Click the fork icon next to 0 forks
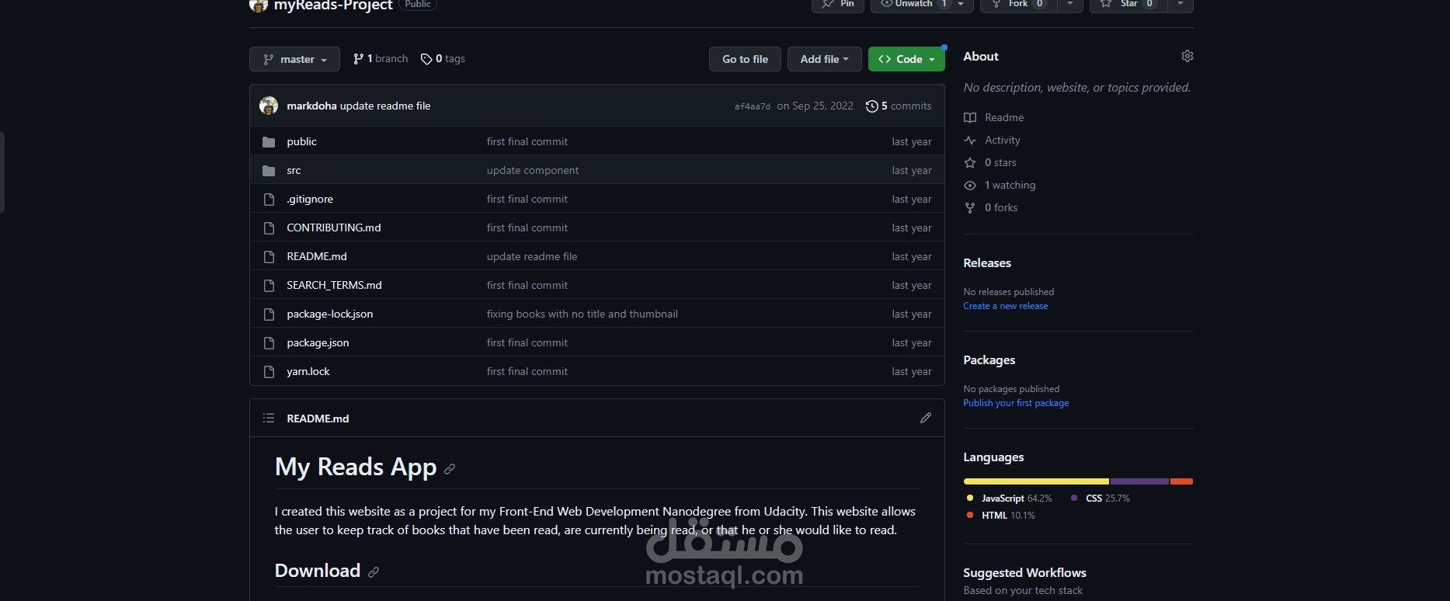 pyautogui.click(x=970, y=208)
